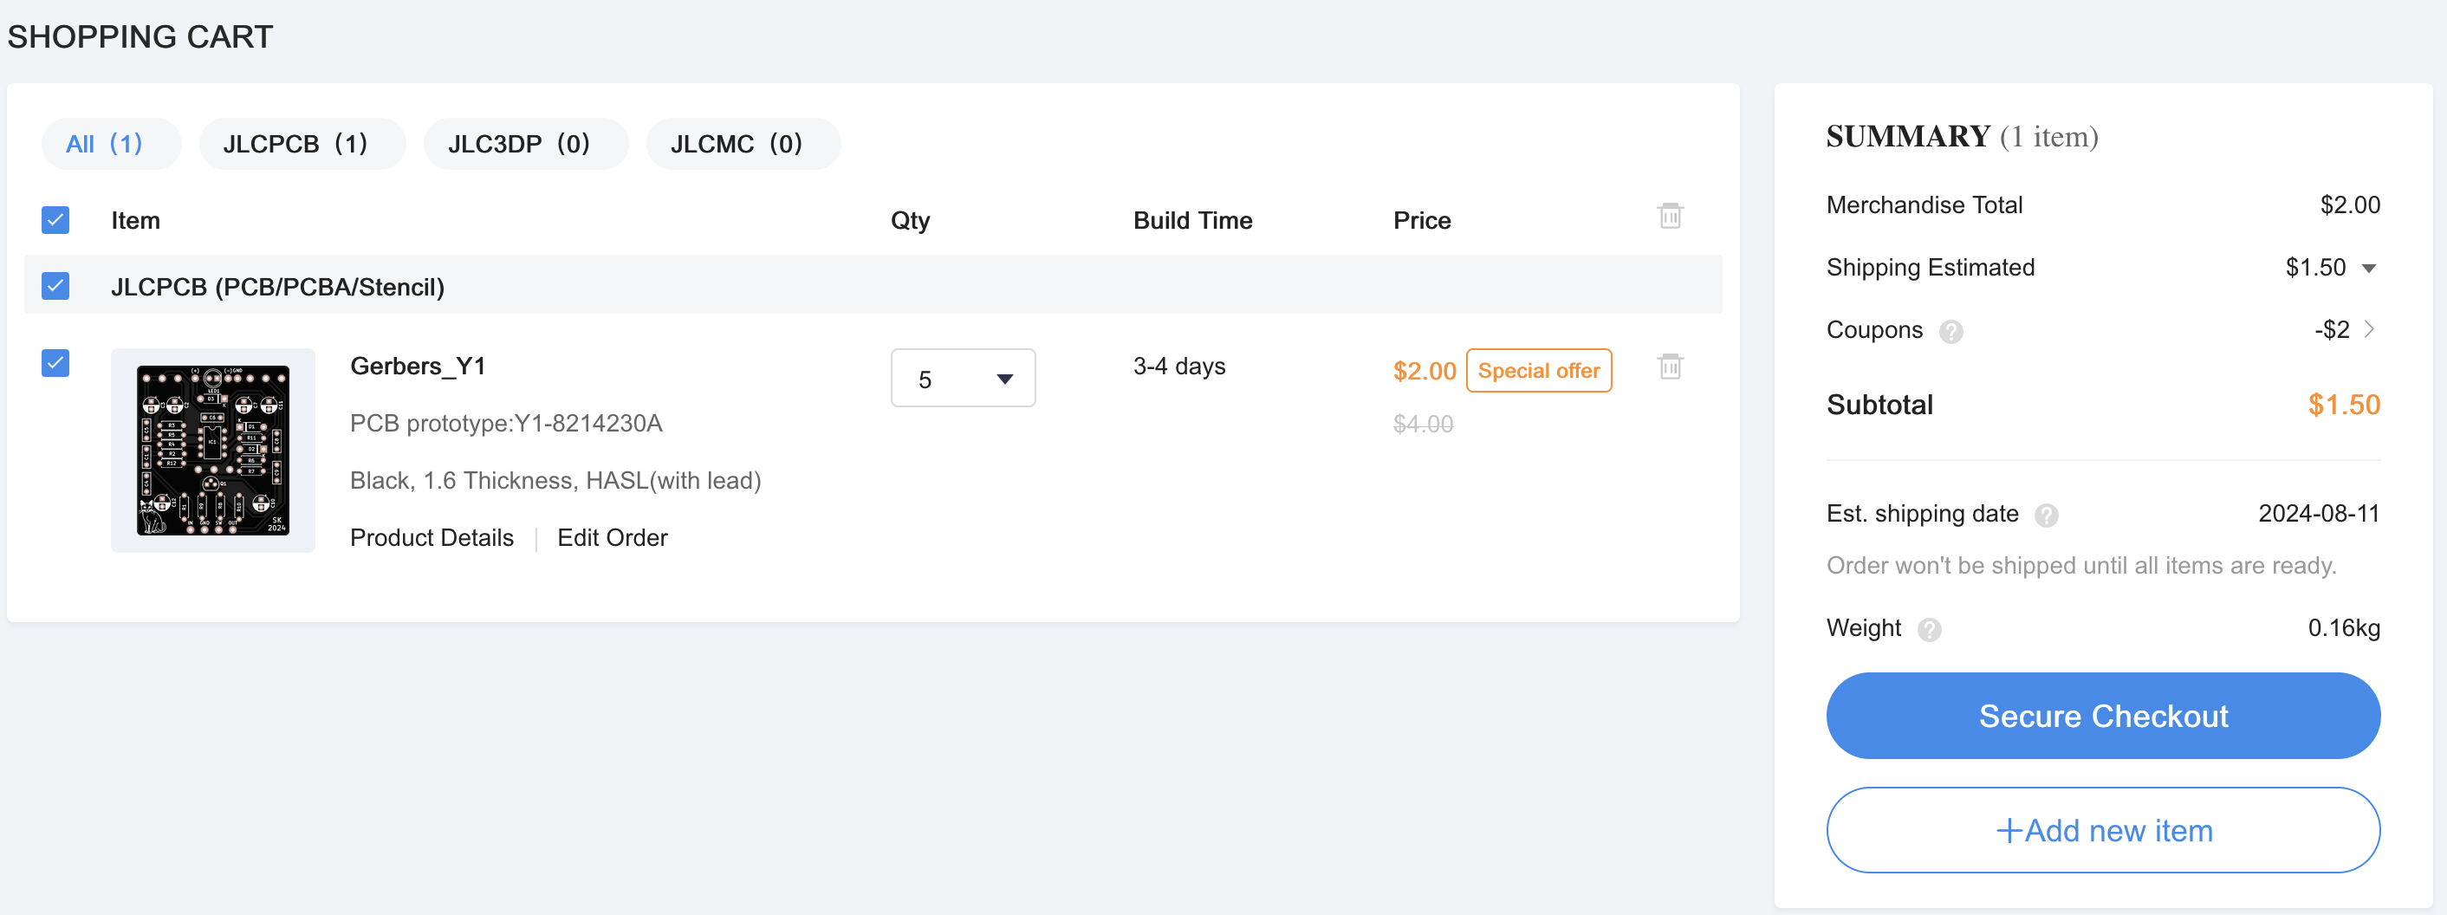This screenshot has height=915, width=2447.
Task: Toggle the select-all Item checkbox
Action: (x=55, y=219)
